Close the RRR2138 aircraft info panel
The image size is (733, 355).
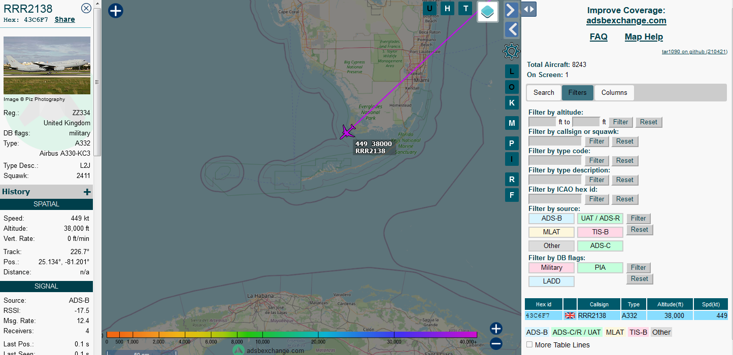click(86, 8)
